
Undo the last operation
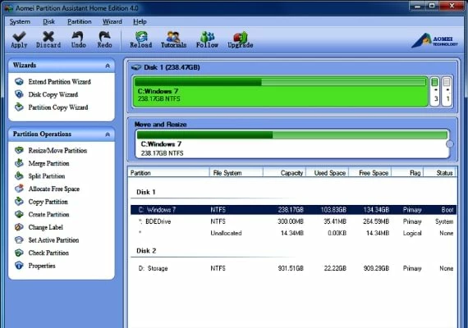[x=78, y=36]
